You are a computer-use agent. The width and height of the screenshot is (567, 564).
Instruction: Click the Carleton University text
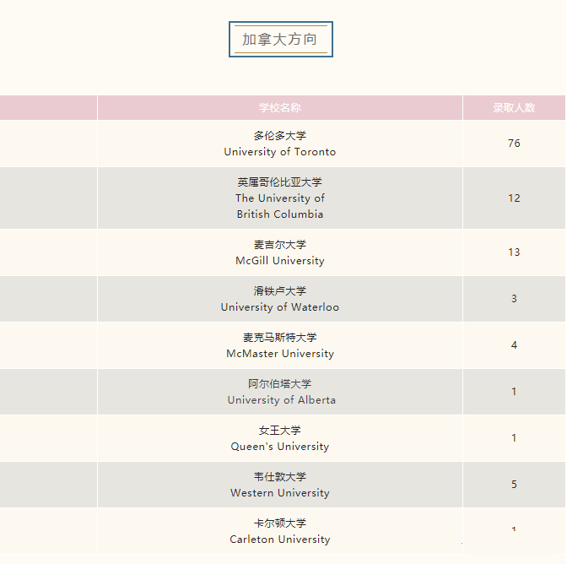tap(279, 540)
